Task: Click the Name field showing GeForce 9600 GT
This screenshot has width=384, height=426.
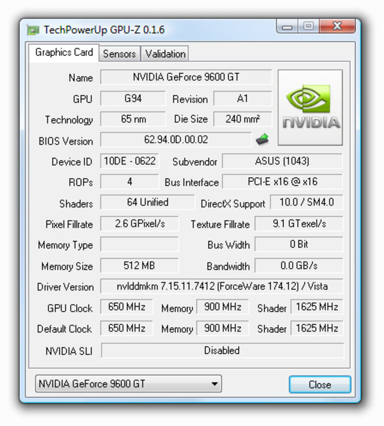Action: point(186,77)
